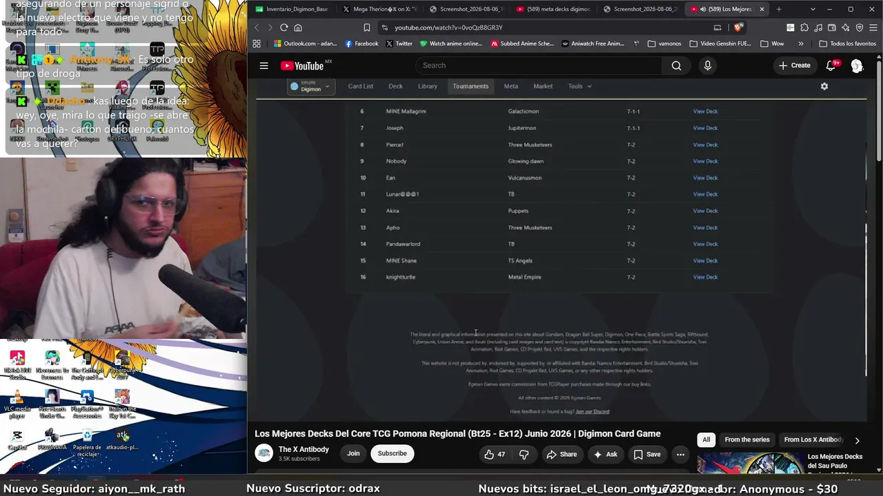Save the video to a playlist
The height and width of the screenshot is (496, 883).
647,454
